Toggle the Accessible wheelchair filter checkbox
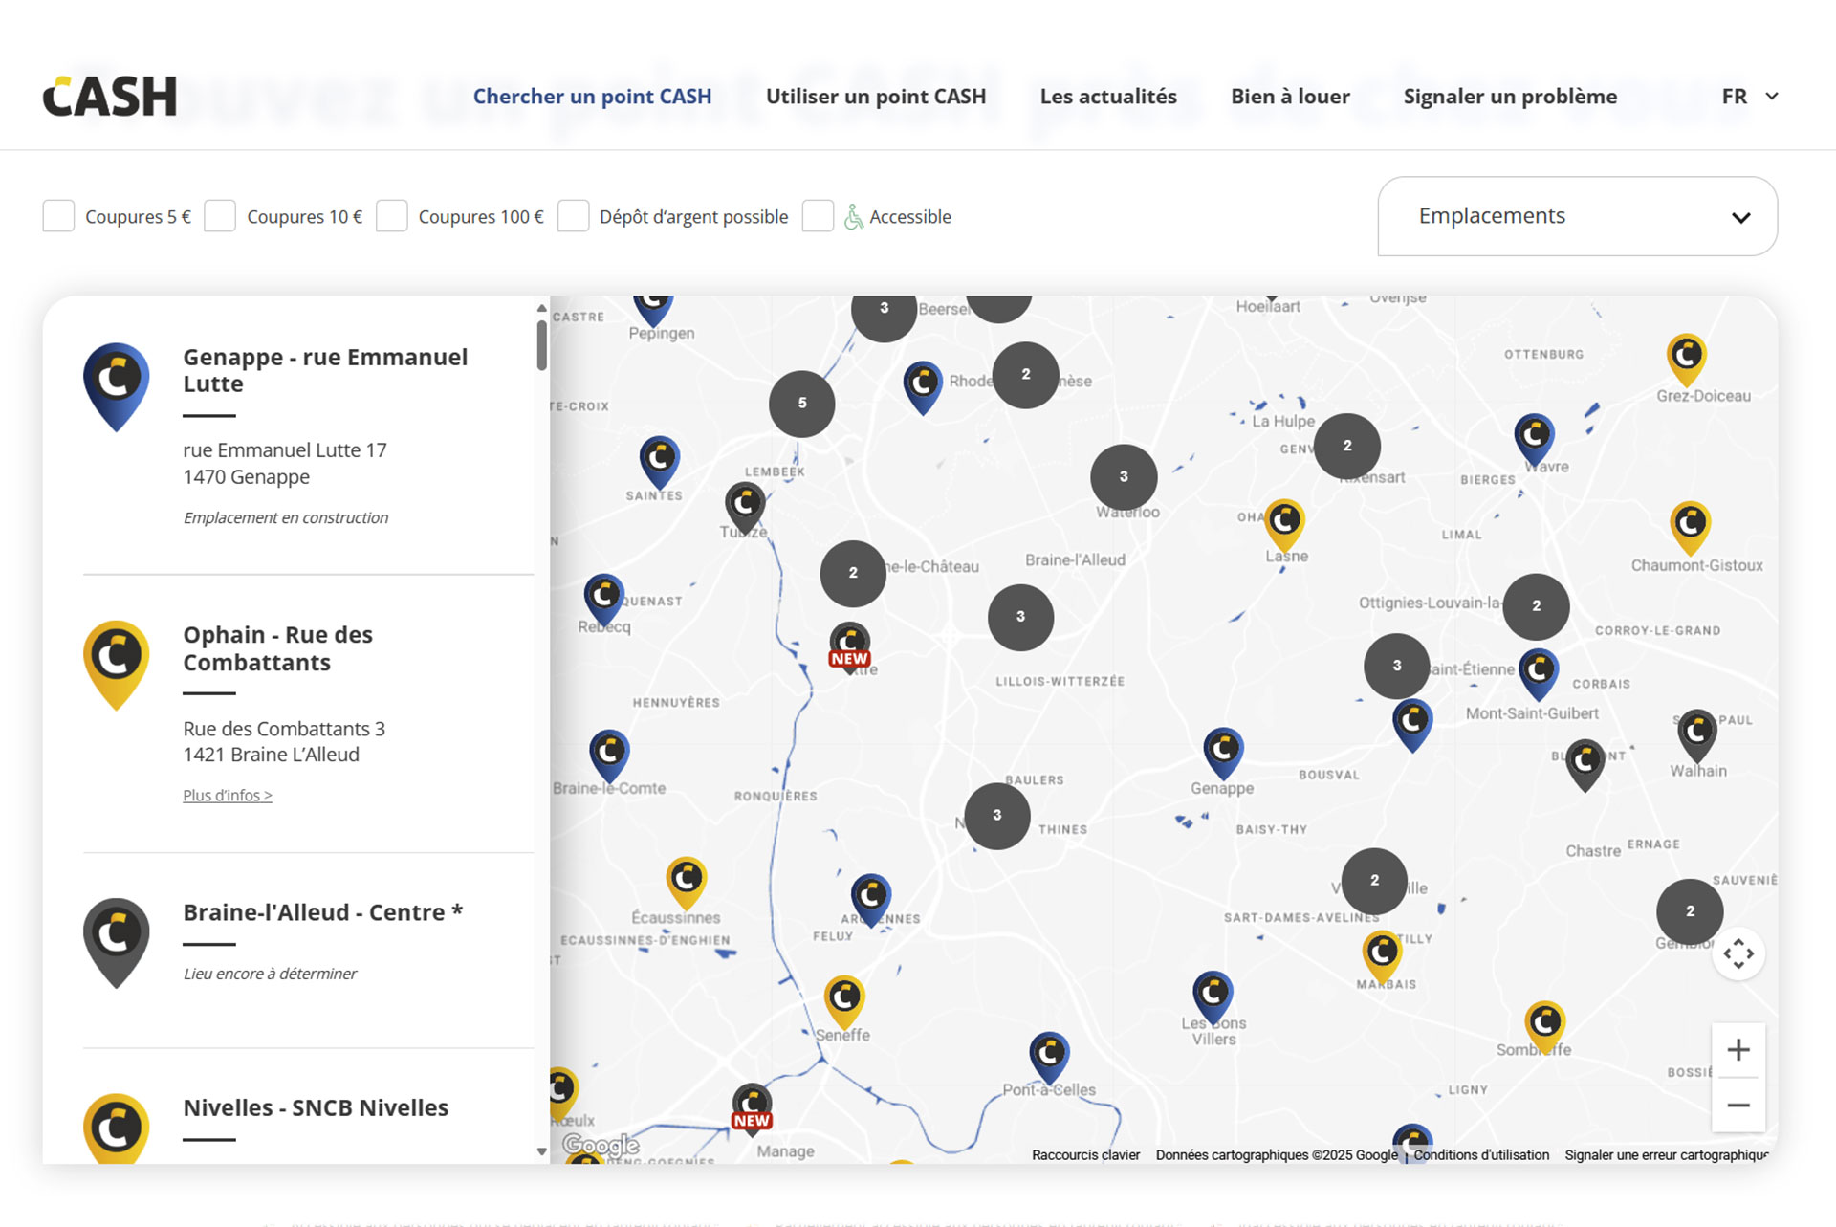The height and width of the screenshot is (1227, 1836). [818, 216]
